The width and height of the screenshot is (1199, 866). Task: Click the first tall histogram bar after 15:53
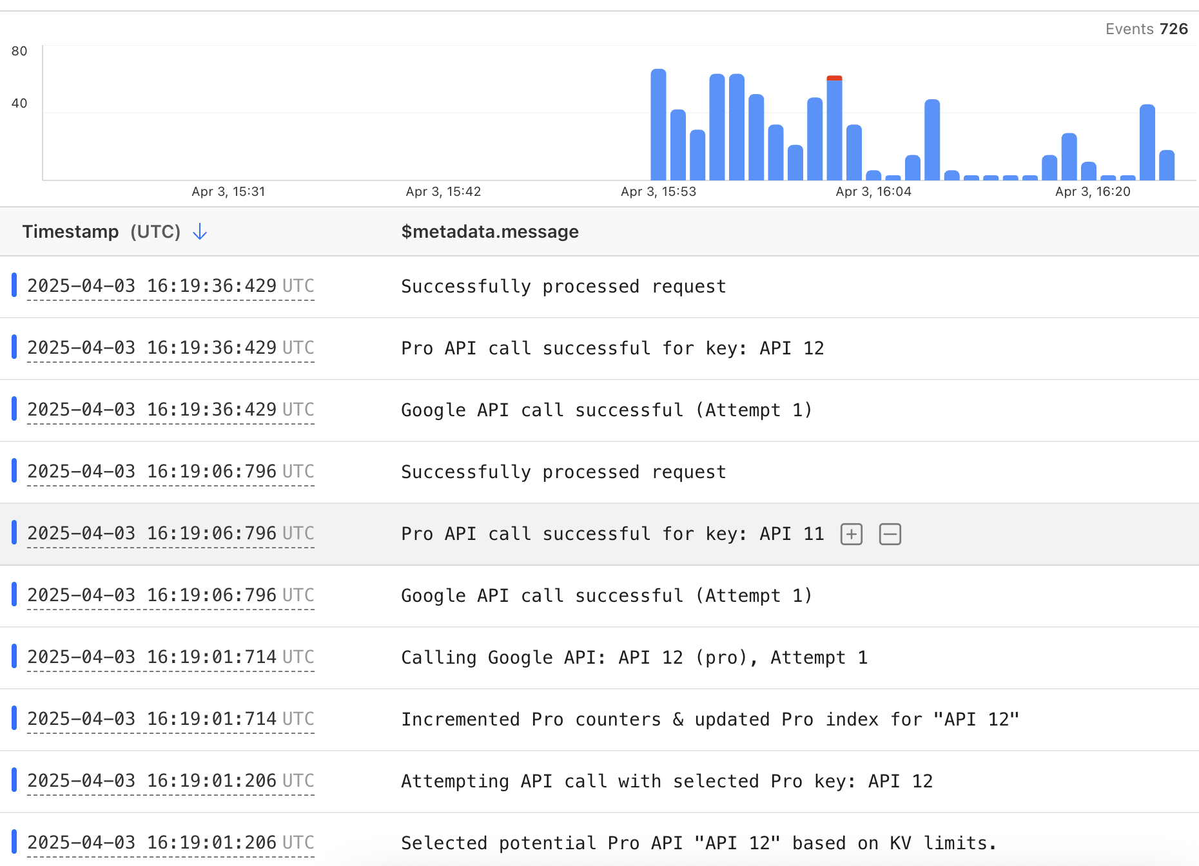pyautogui.click(x=658, y=124)
